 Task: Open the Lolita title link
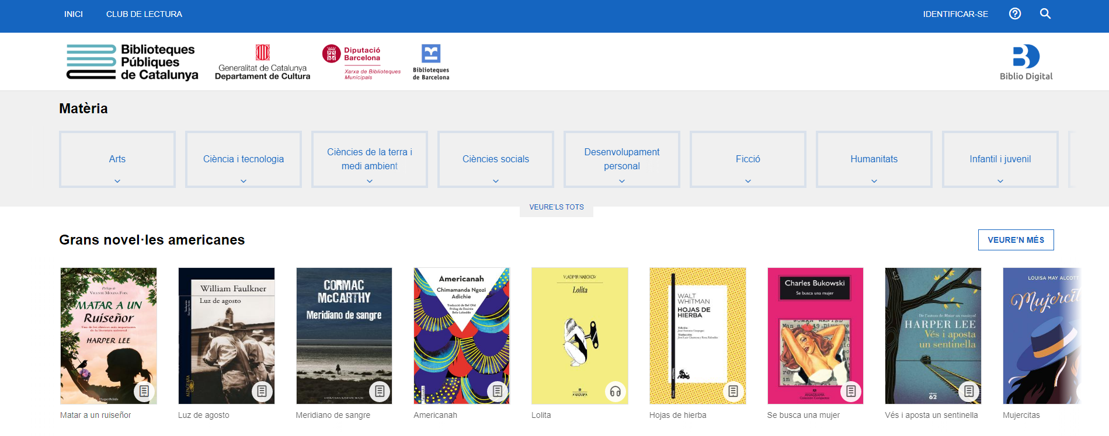(x=541, y=415)
